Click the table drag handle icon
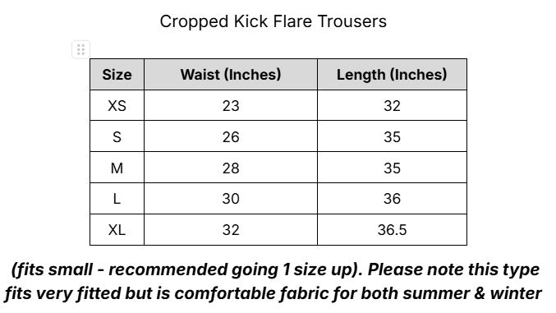 click(x=80, y=49)
